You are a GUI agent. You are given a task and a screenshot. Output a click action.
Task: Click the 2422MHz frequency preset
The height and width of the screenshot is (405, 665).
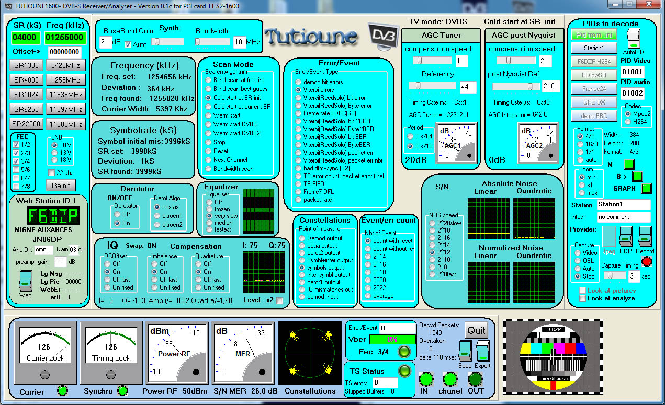pyautogui.click(x=65, y=65)
